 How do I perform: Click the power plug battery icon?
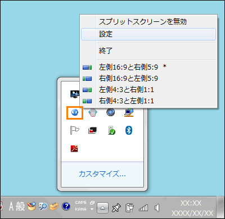point(129,208)
